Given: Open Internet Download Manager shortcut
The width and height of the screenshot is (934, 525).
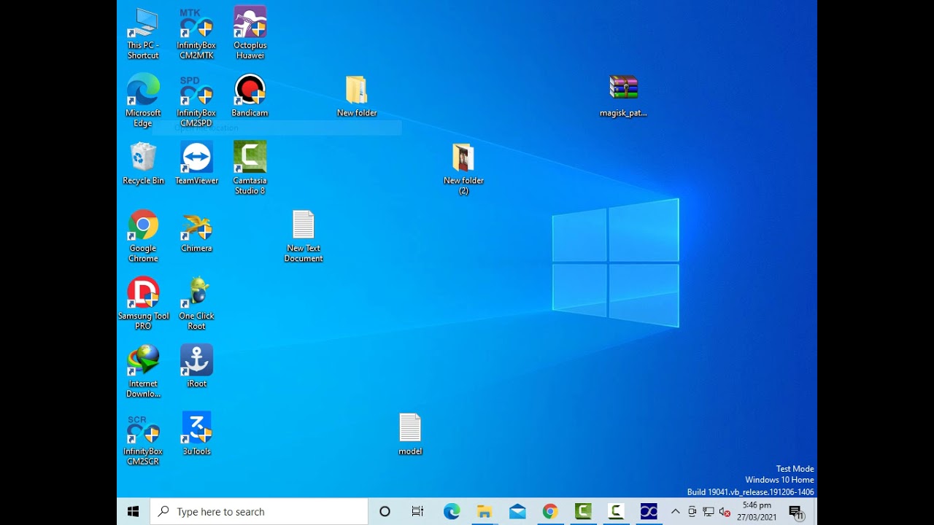Looking at the screenshot, I should (x=143, y=372).
